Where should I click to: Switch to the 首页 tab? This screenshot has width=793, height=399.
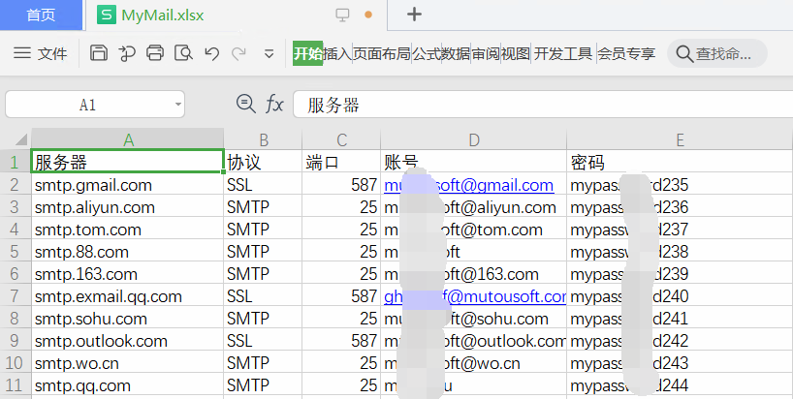(41, 15)
